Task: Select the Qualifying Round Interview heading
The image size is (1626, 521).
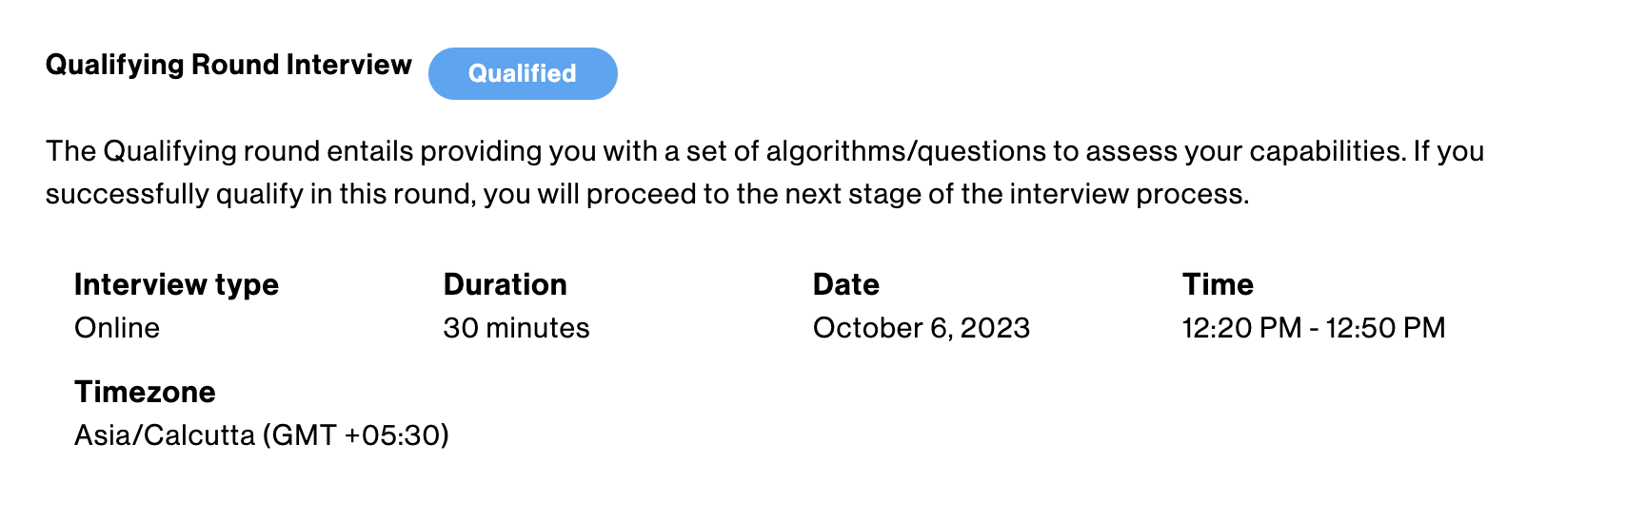Action: (228, 65)
